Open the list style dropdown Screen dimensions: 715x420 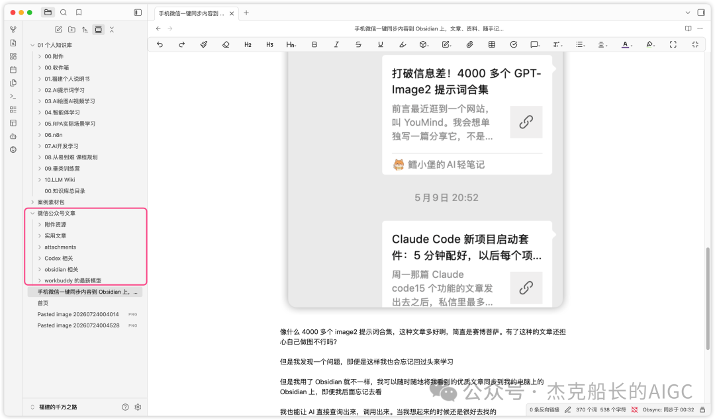[579, 44]
